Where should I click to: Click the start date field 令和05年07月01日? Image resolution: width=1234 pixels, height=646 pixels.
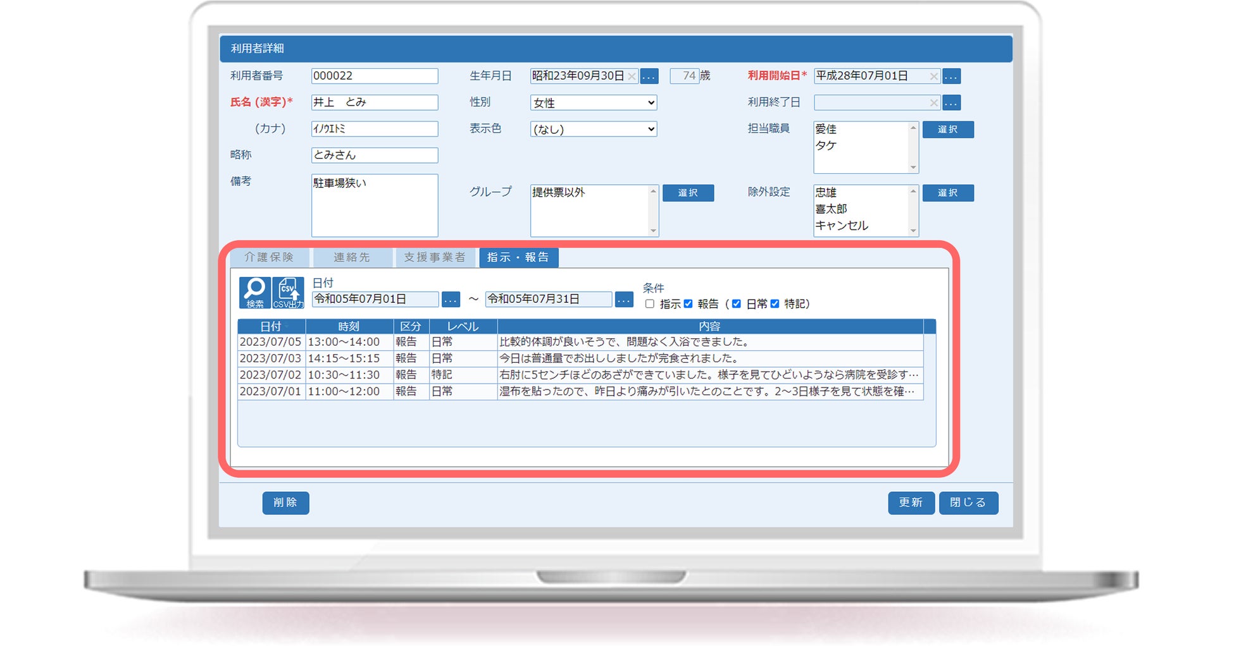click(x=375, y=299)
